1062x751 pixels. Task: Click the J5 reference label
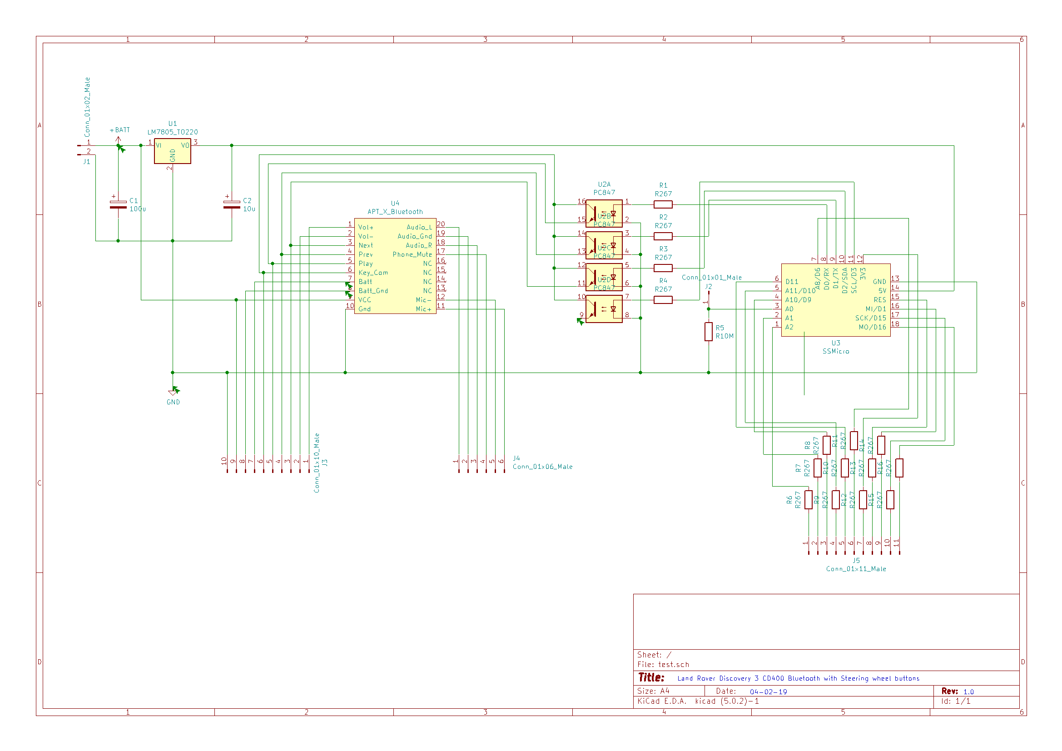coord(856,560)
